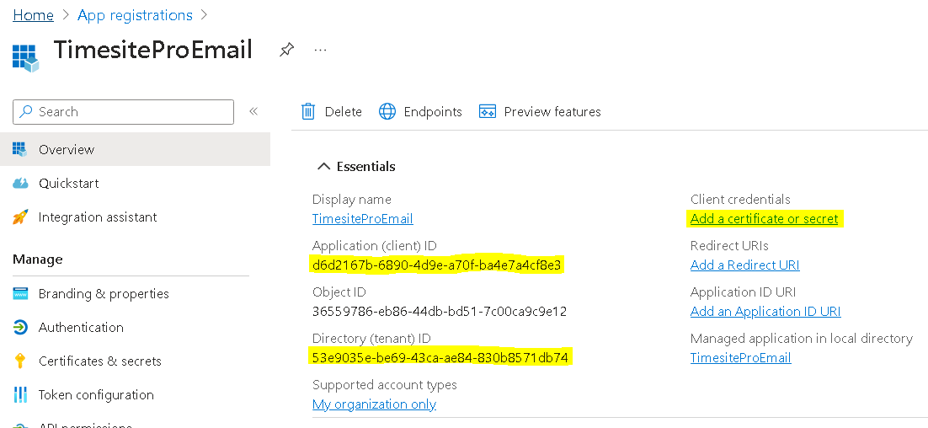Click the Preview features icon

coord(487,111)
